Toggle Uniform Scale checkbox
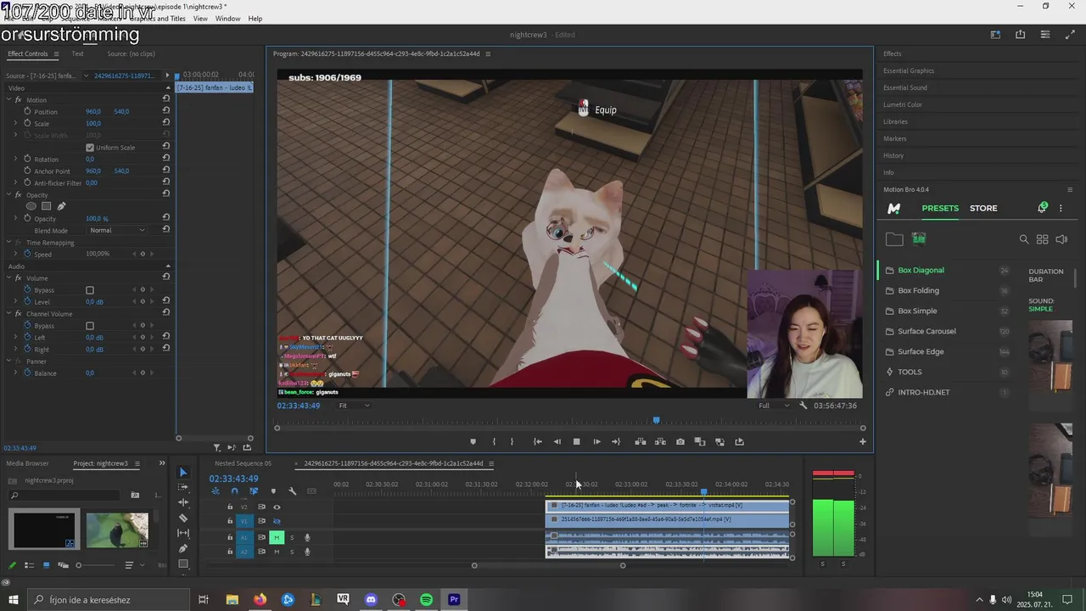This screenshot has height=611, width=1086. click(x=90, y=148)
